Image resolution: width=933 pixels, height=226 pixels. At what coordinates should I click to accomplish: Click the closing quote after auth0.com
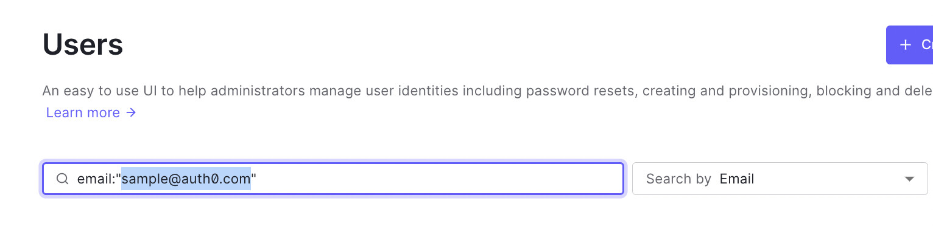click(254, 176)
